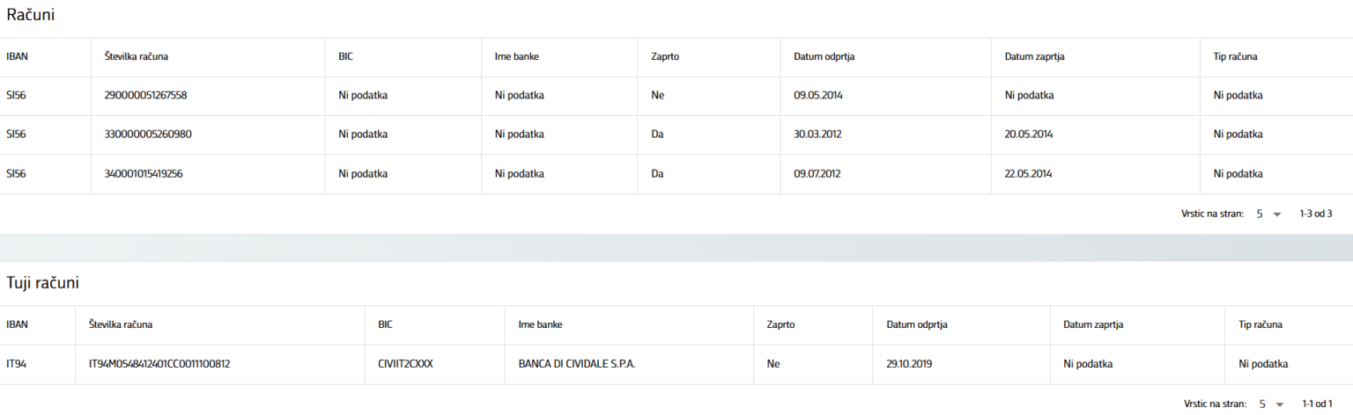Select account number 340001015419256

point(145,173)
